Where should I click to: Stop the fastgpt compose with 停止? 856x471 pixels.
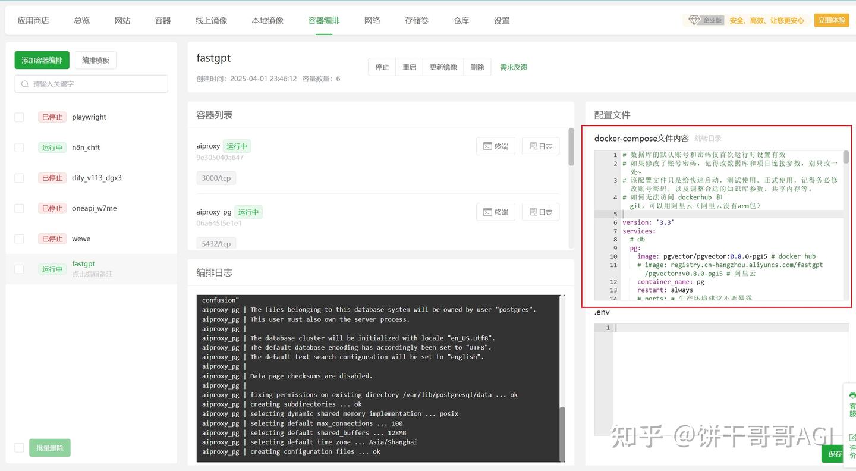point(382,67)
